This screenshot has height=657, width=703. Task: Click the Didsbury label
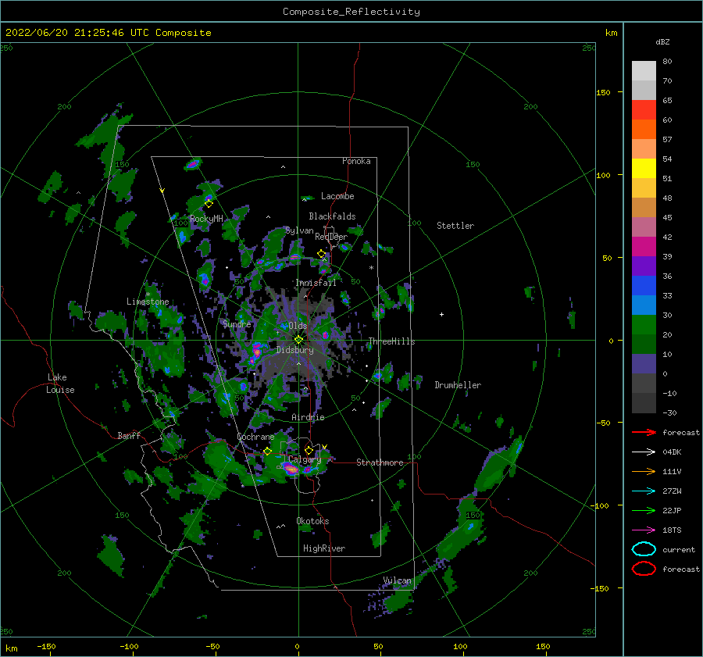(295, 350)
